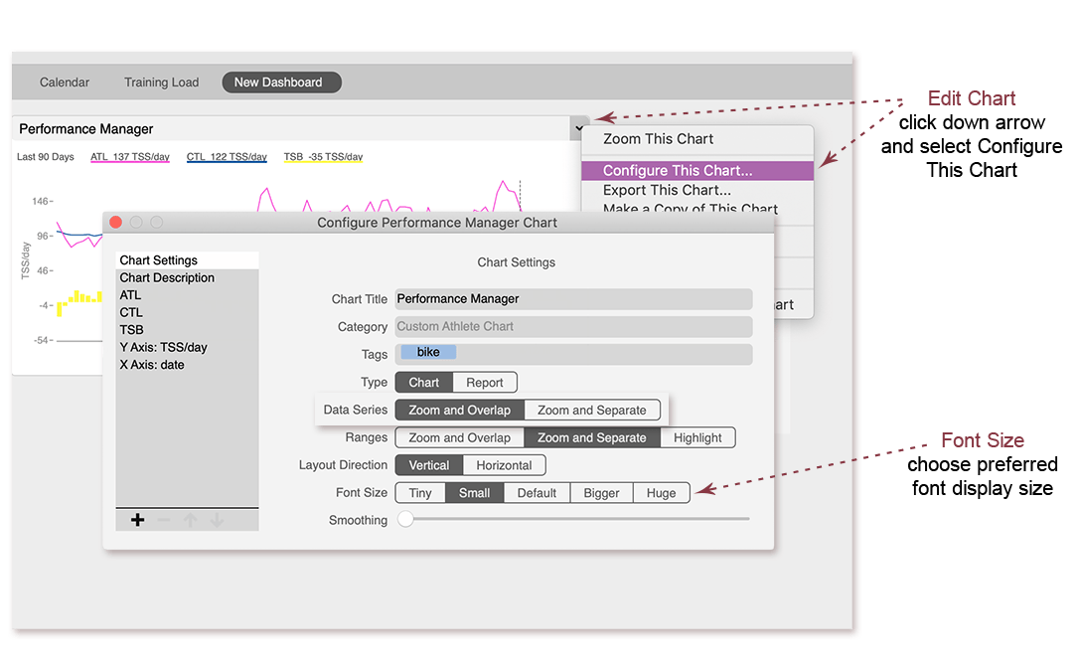Set Type to Chart
1078x672 pixels.
pos(424,383)
